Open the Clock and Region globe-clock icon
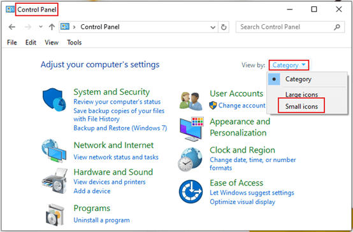Screen dimensions: 353x232 click(x=190, y=160)
